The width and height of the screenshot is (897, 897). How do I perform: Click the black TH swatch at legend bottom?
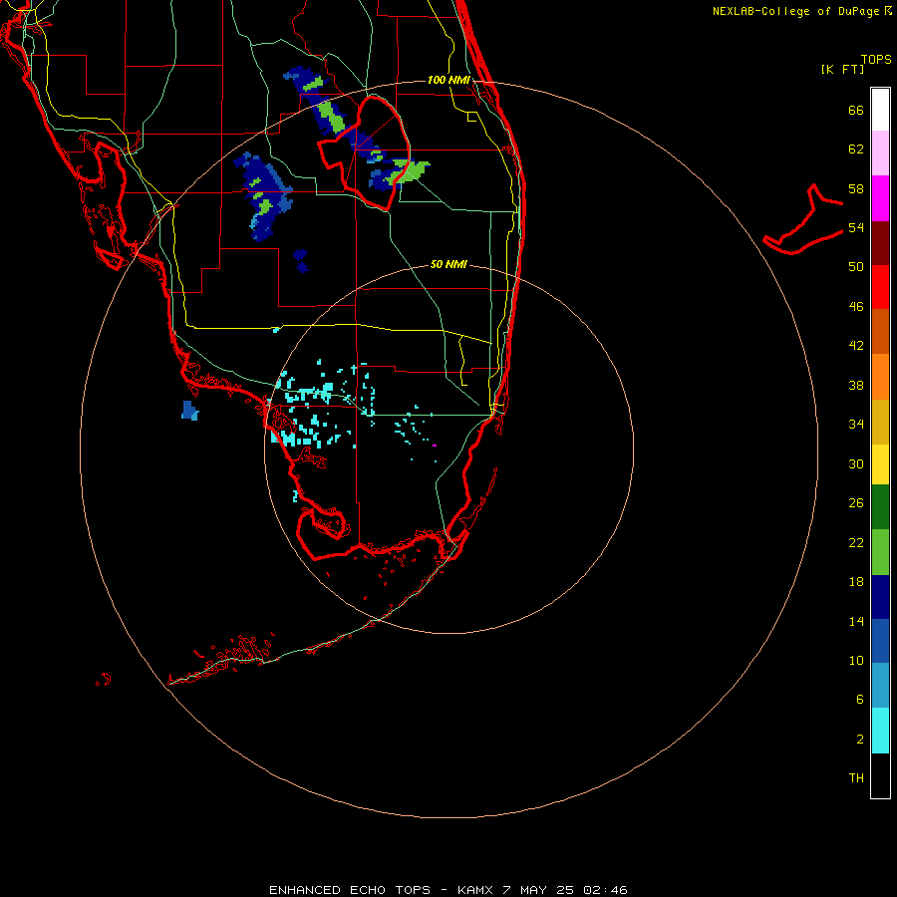coord(880,775)
